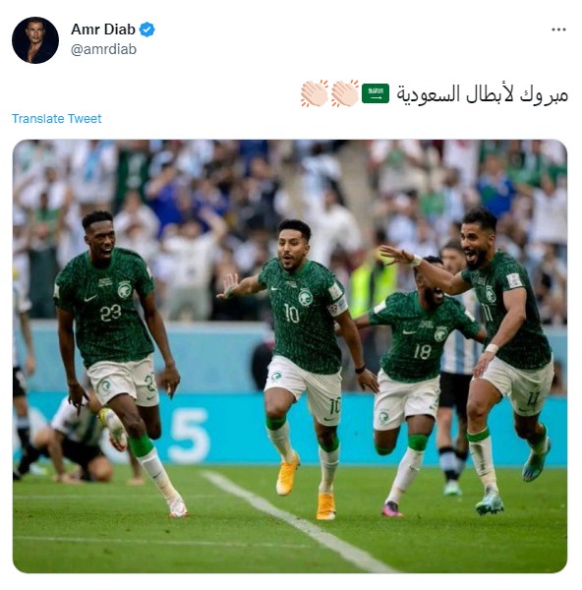The height and width of the screenshot is (590, 582).
Task: Click the large white 5 on the ad board
Action: click(x=189, y=436)
